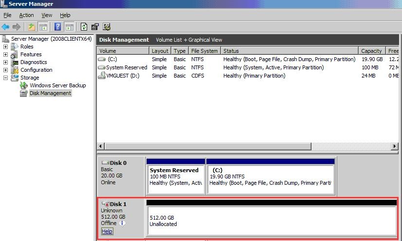Open the Action menu
The height and width of the screenshot is (241, 402).
tap(26, 16)
